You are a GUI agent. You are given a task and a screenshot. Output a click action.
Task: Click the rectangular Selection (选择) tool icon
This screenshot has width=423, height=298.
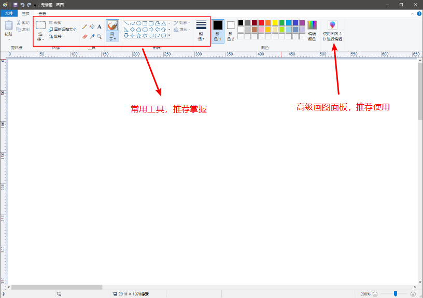coord(40,25)
